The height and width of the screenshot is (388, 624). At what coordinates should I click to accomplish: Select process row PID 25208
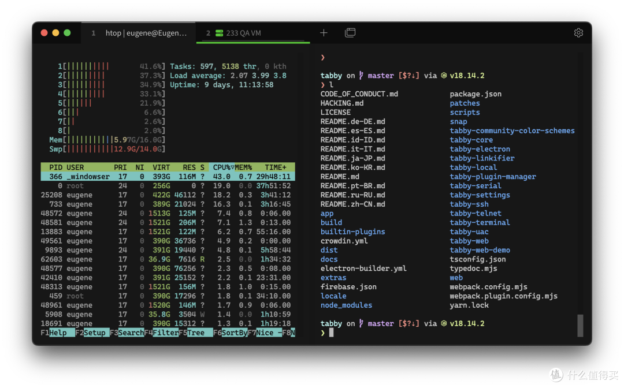pyautogui.click(x=168, y=195)
